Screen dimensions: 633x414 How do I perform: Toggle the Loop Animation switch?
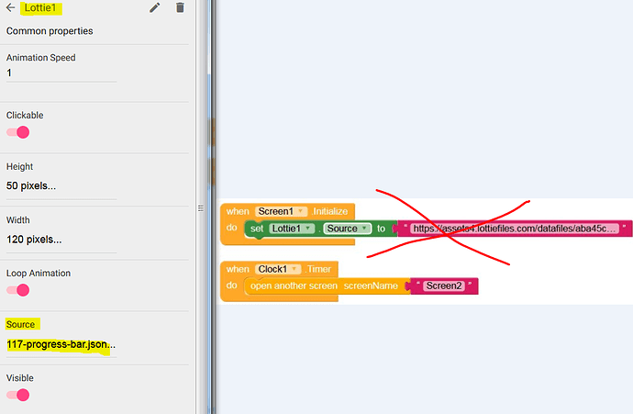17,290
